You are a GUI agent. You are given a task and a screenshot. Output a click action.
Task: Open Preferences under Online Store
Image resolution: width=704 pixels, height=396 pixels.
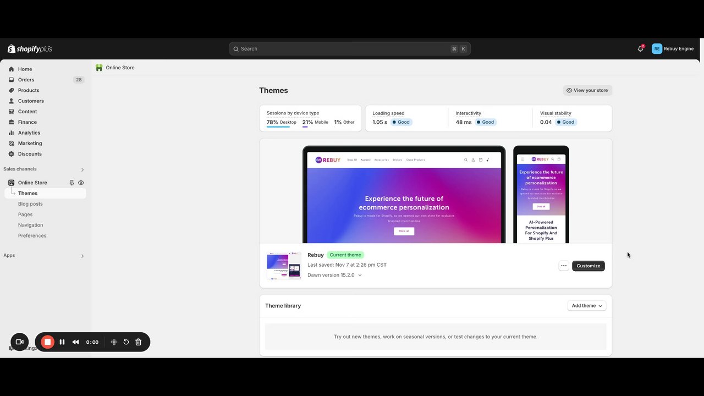point(32,235)
